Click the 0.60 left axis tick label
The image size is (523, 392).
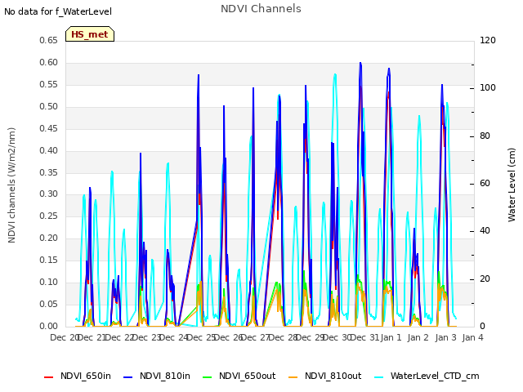tap(49, 62)
